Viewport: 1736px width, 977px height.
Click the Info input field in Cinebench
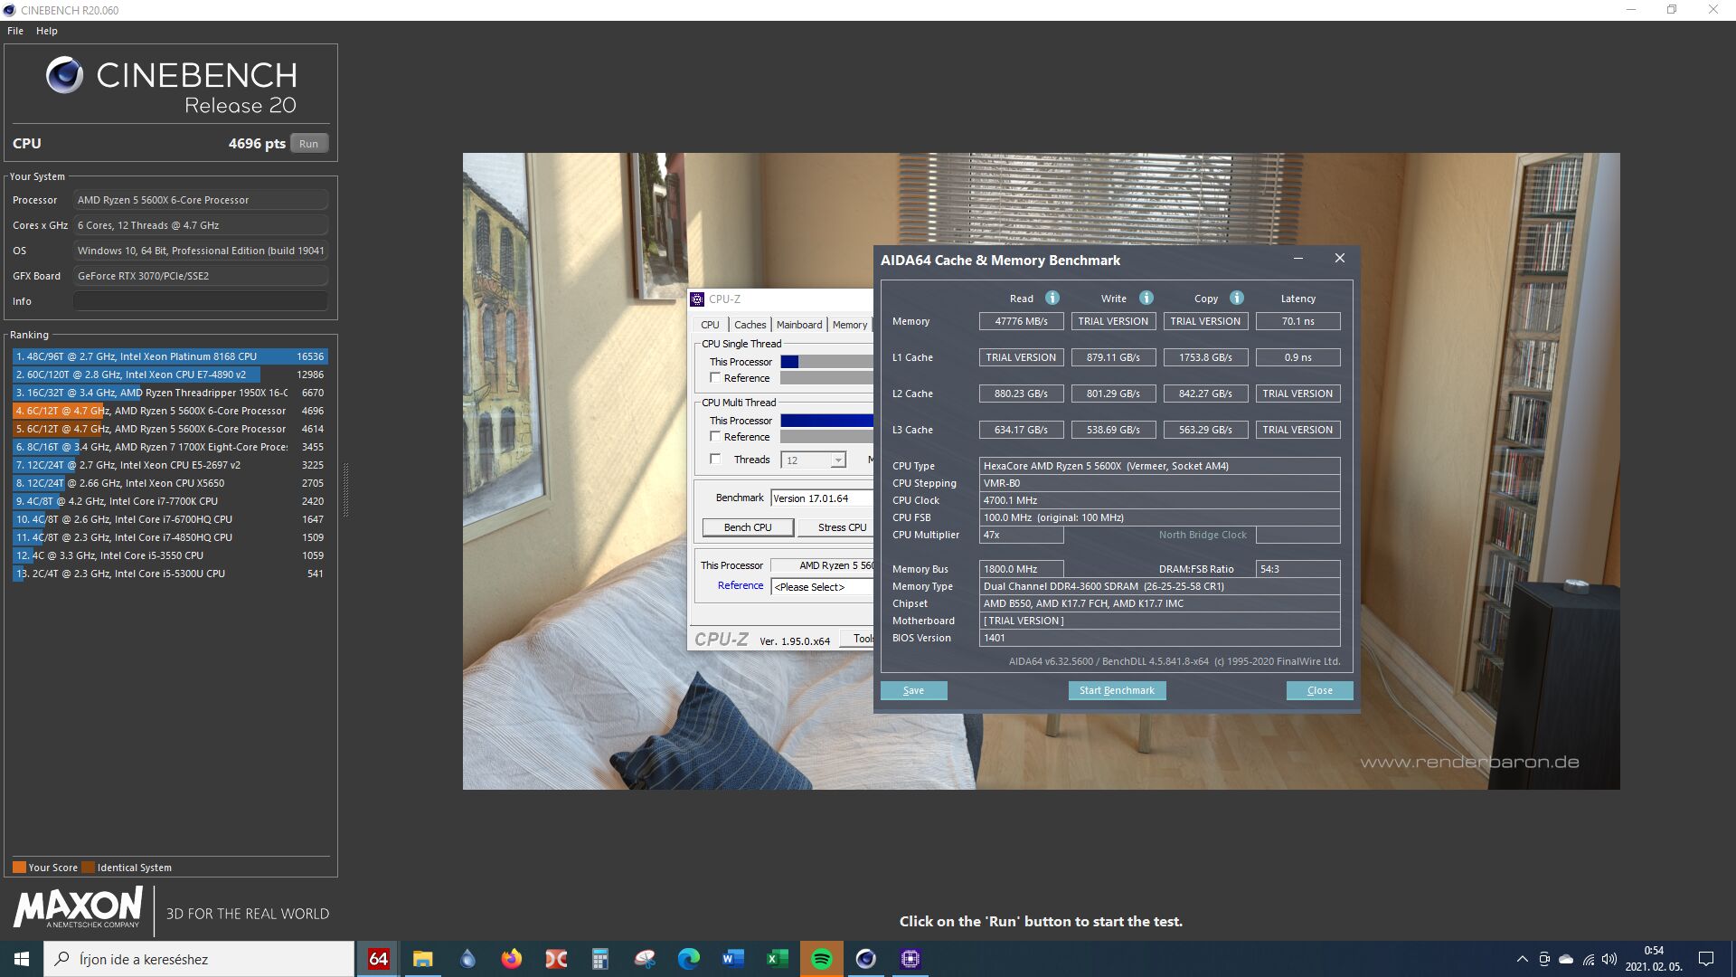201,301
